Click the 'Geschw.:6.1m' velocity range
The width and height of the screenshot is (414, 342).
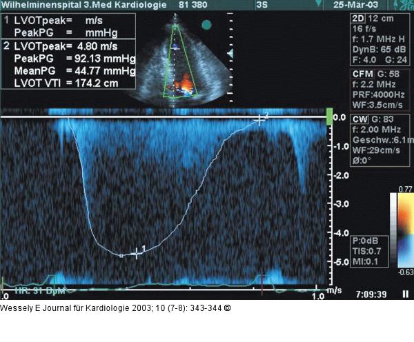pyautogui.click(x=383, y=140)
